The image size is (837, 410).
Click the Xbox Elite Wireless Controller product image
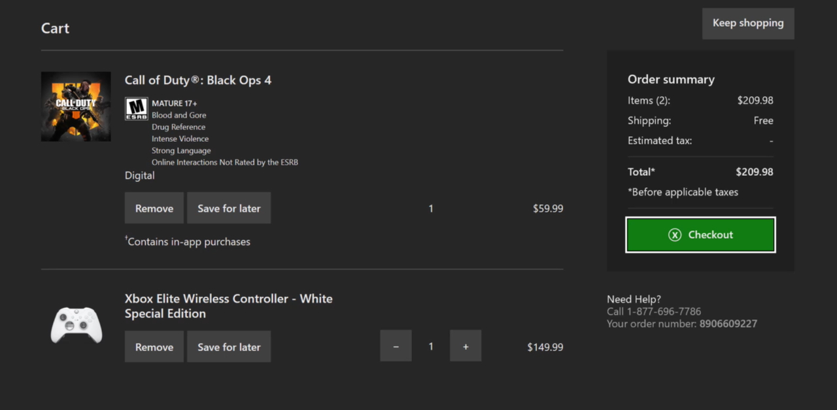(x=76, y=323)
